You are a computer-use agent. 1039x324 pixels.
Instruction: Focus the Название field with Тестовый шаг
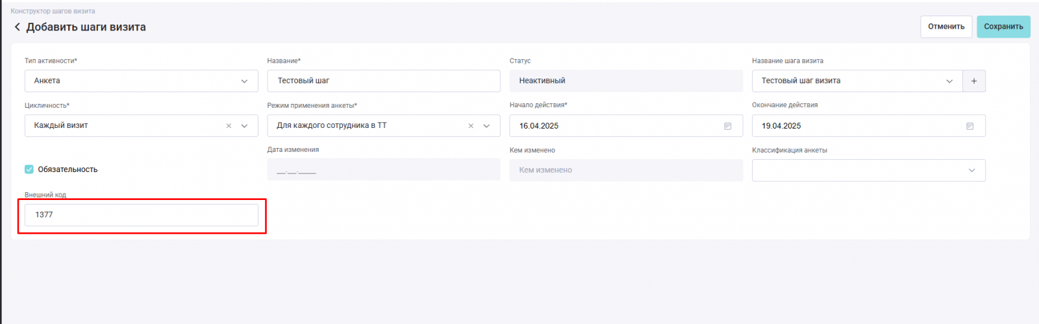point(383,81)
